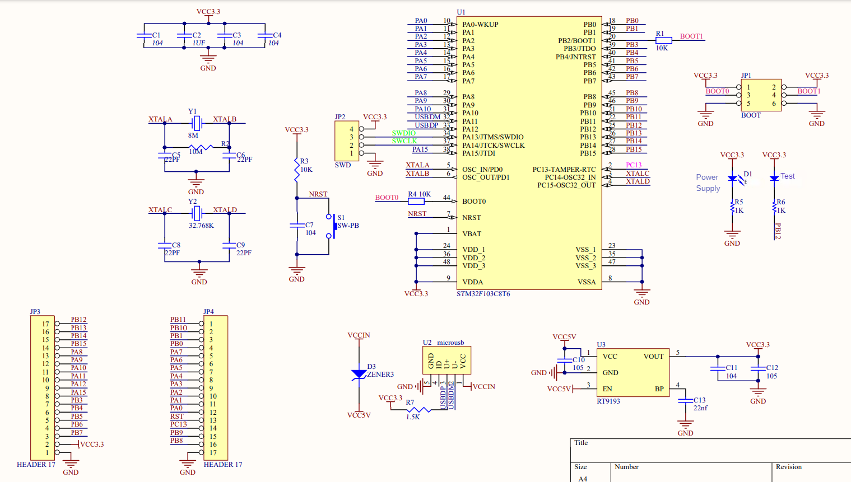Select capacitor C2 1UF symbol
Viewport: 851px width, 482px height.
[x=184, y=35]
